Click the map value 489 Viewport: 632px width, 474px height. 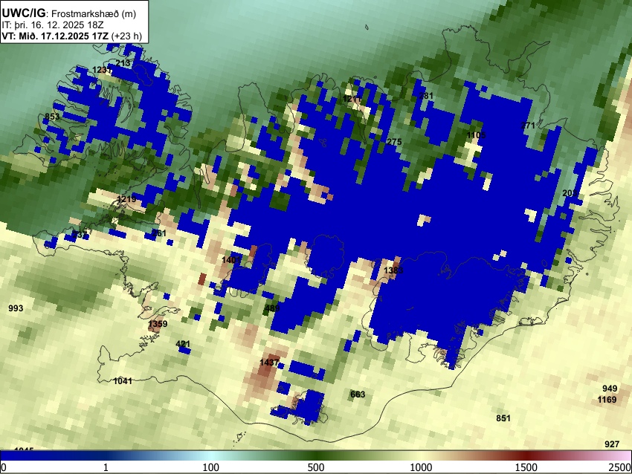(272, 308)
